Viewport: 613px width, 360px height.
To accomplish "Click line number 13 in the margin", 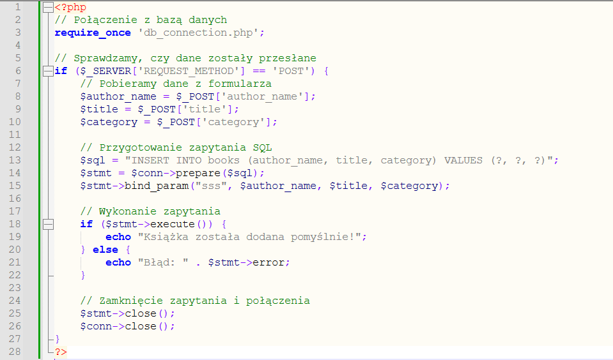I will tap(16, 160).
